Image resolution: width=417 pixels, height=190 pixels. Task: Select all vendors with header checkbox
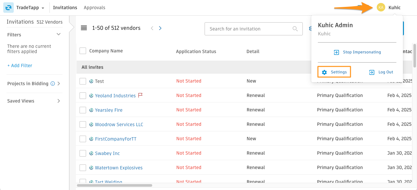click(83, 51)
